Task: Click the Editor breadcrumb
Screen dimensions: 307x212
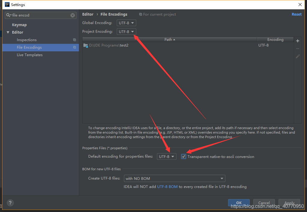Action: click(x=88, y=14)
